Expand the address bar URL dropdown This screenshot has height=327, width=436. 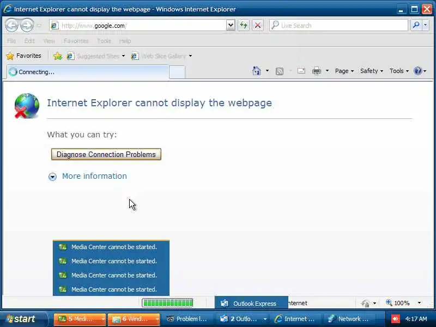pos(231,26)
